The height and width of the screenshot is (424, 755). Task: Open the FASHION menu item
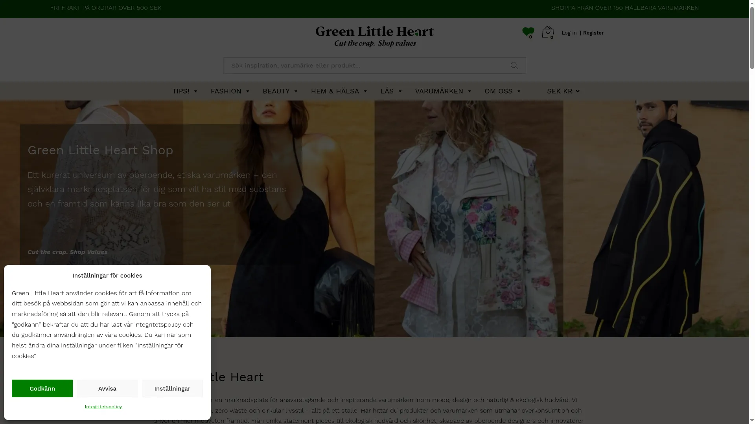click(226, 91)
